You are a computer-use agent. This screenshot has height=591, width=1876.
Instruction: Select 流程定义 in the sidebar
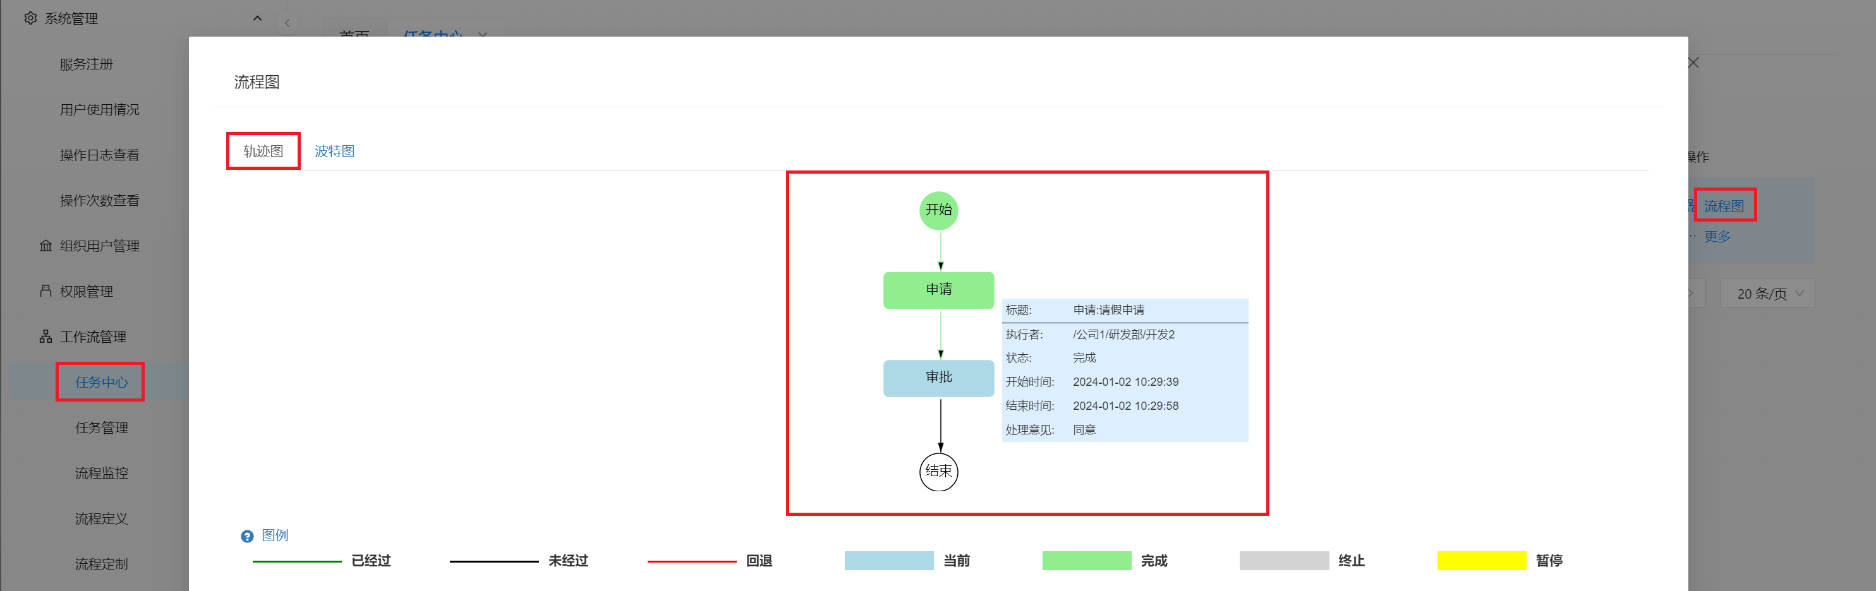point(101,519)
